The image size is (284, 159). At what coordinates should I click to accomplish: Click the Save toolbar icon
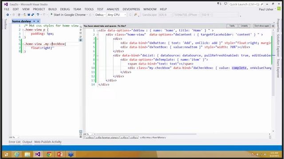(x=29, y=15)
